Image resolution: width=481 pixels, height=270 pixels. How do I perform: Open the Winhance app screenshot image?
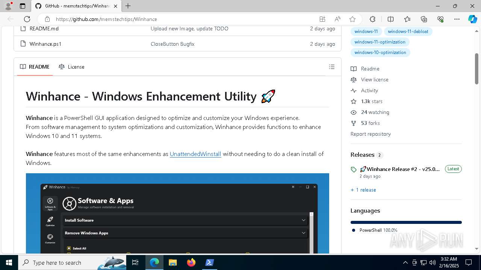point(177,213)
